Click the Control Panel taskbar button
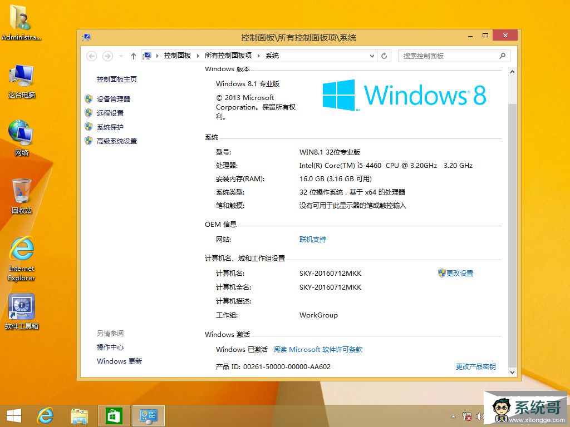 tap(148, 416)
